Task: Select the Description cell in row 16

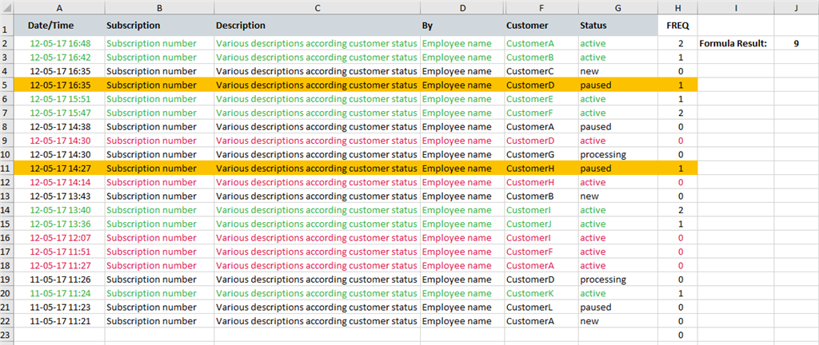Action: 317,238
